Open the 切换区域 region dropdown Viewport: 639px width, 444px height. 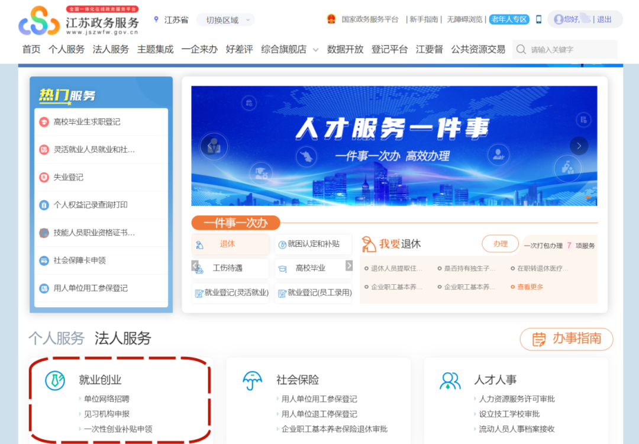225,20
